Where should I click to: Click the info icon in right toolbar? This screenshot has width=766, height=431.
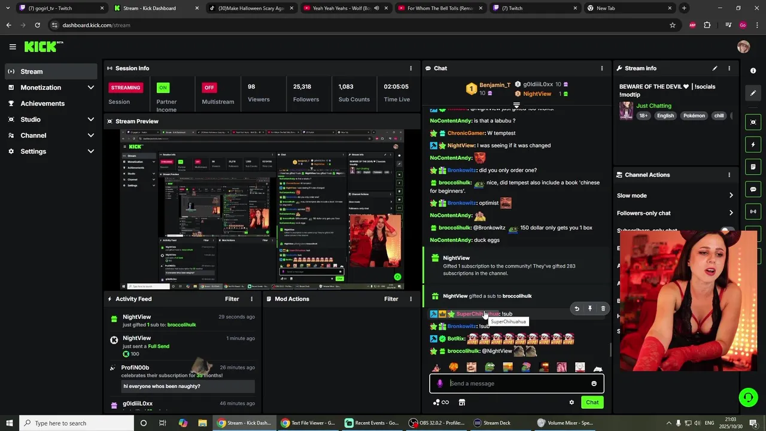[x=753, y=71]
